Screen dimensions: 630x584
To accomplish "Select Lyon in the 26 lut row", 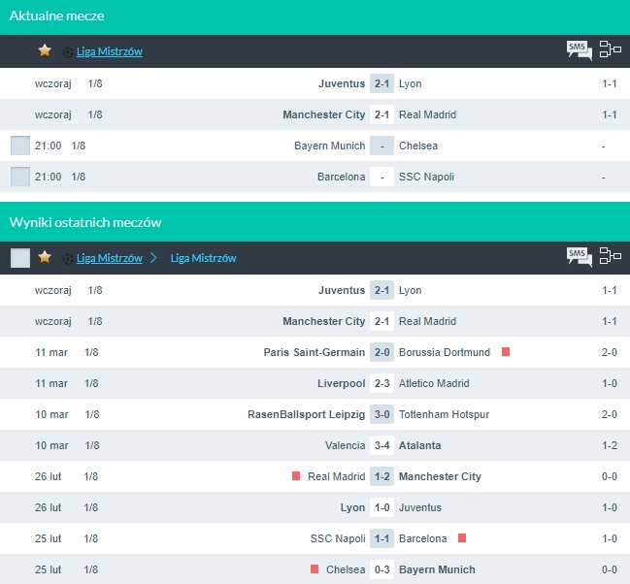I will click(352, 507).
